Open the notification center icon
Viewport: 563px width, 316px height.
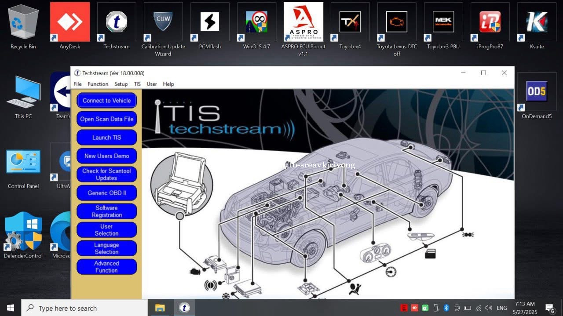tap(549, 308)
